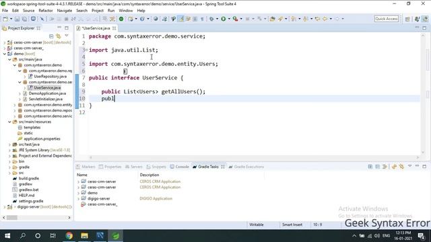Click the Save All toolbar icon
Viewport: 431px width, 242px height.
tap(24, 19)
